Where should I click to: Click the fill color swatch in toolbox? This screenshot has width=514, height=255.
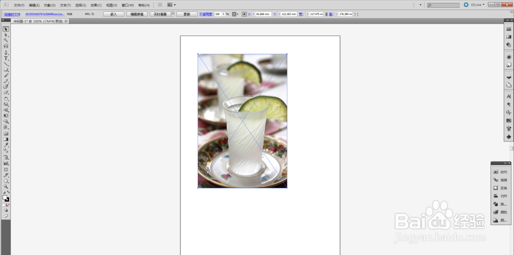5,197
